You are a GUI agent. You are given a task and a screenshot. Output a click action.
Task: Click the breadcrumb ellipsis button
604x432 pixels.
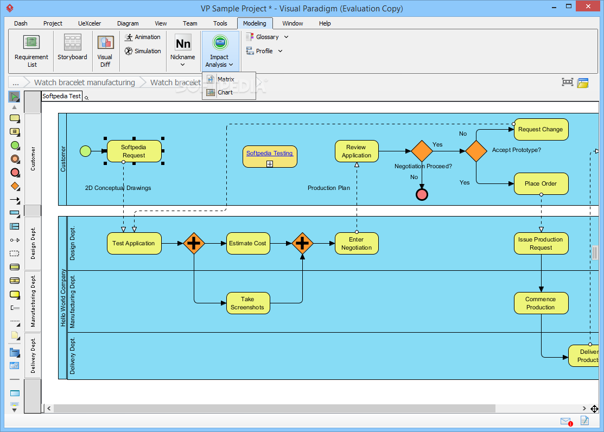tap(15, 82)
